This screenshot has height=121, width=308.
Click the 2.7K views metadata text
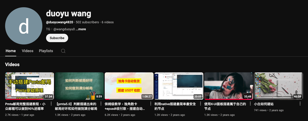[12, 115]
